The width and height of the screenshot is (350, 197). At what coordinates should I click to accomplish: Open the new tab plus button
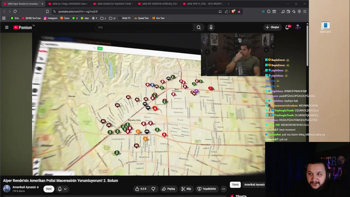(229, 4)
